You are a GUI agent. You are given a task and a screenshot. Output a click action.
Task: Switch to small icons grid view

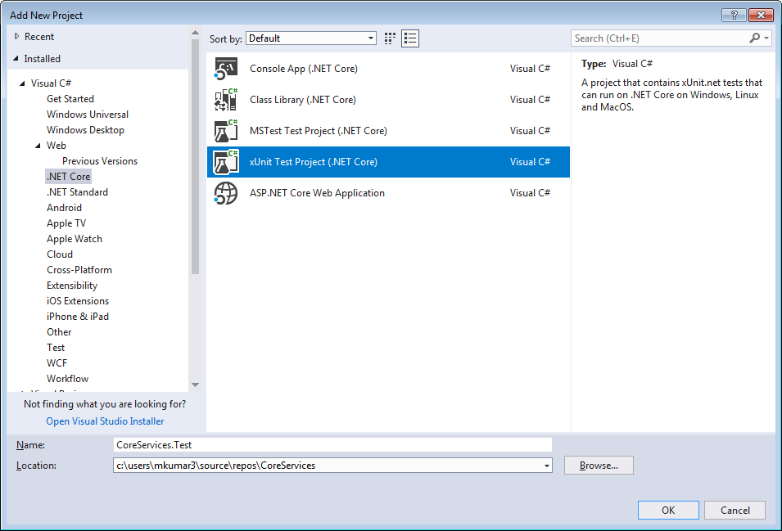pos(390,38)
